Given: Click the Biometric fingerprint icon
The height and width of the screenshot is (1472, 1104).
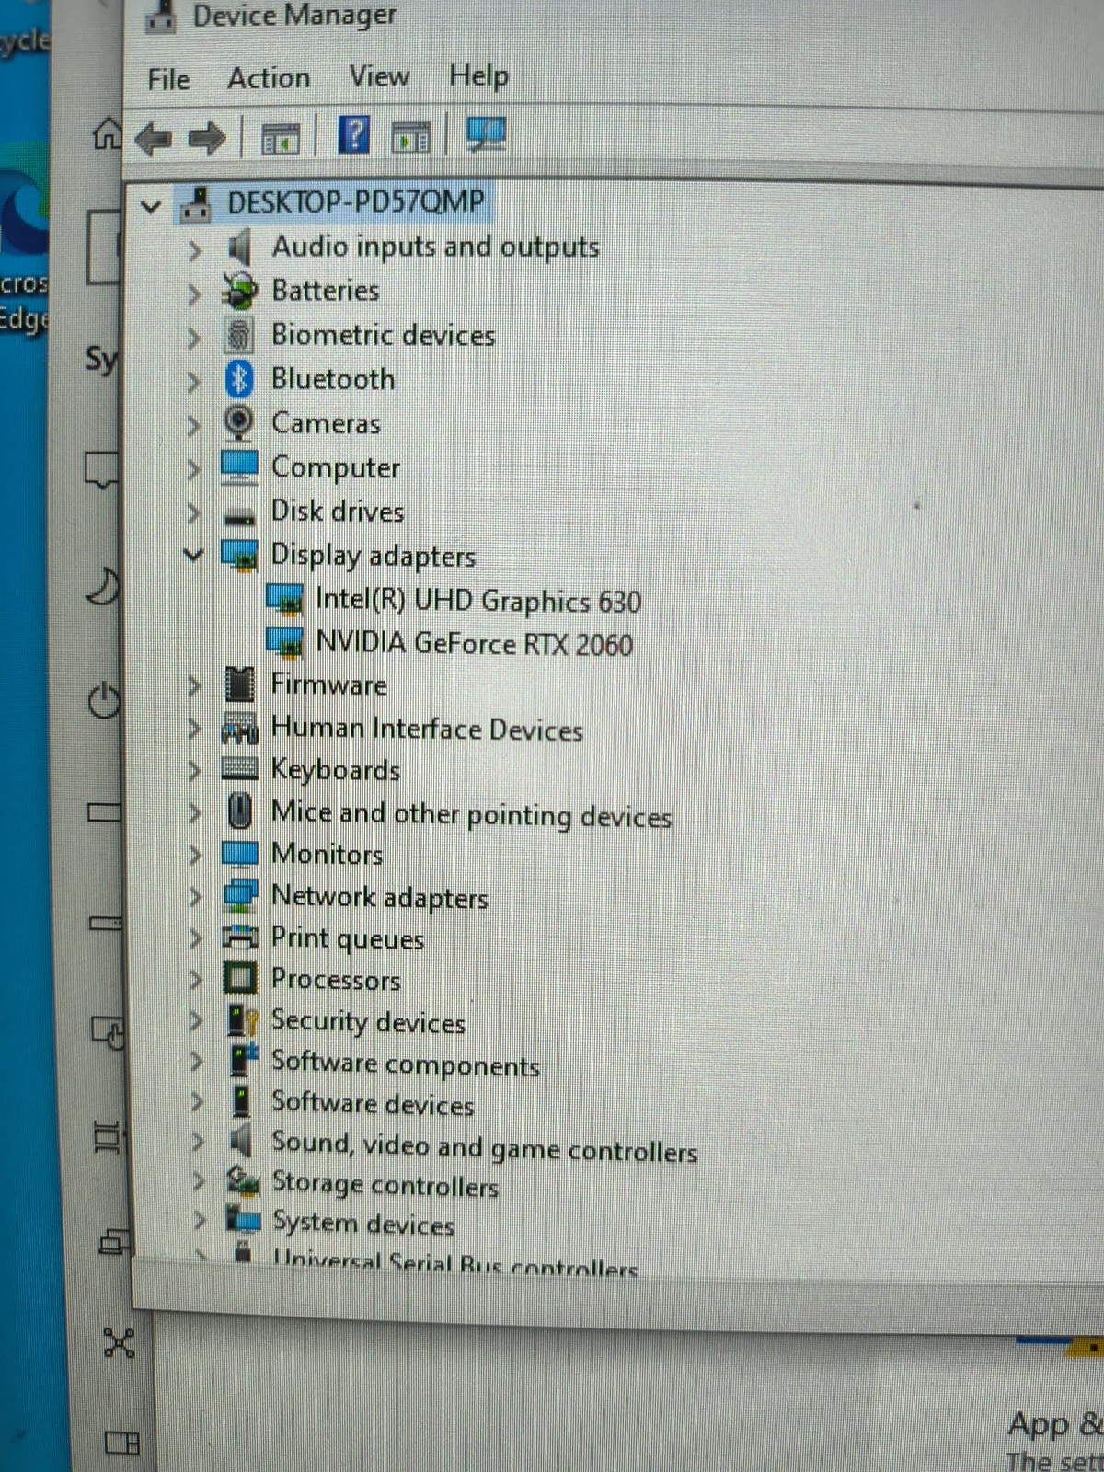Looking at the screenshot, I should (x=239, y=335).
